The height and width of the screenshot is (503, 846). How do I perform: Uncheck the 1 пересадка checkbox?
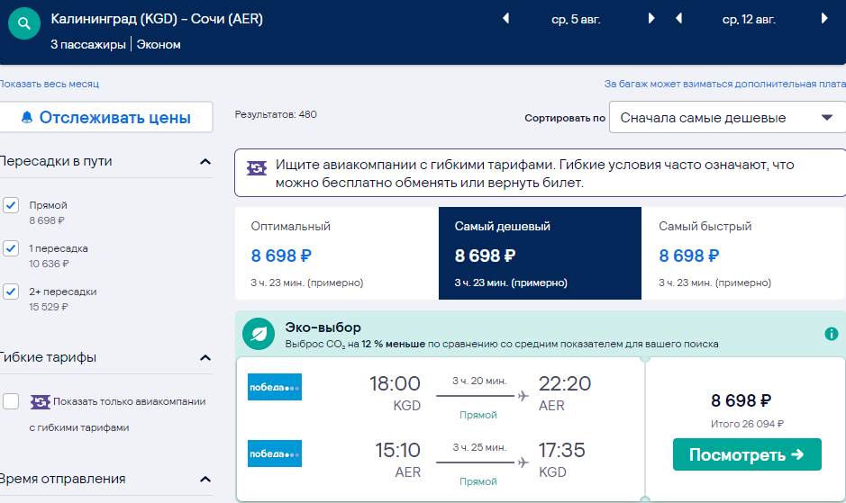pos(11,248)
